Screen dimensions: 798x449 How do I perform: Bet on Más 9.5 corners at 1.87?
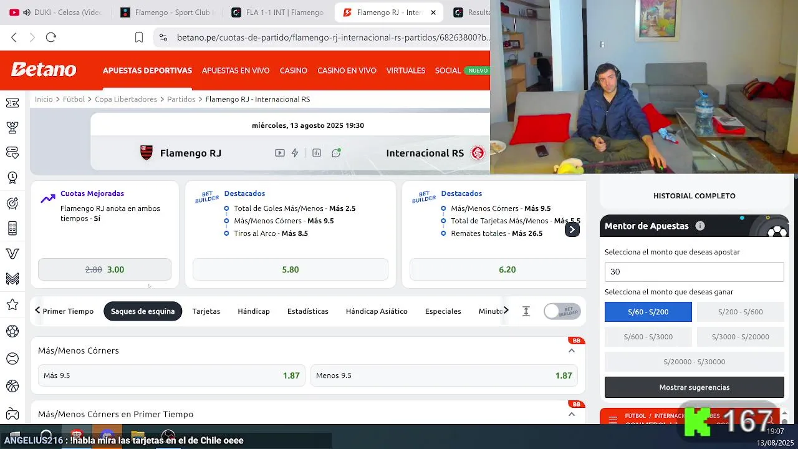pos(171,375)
